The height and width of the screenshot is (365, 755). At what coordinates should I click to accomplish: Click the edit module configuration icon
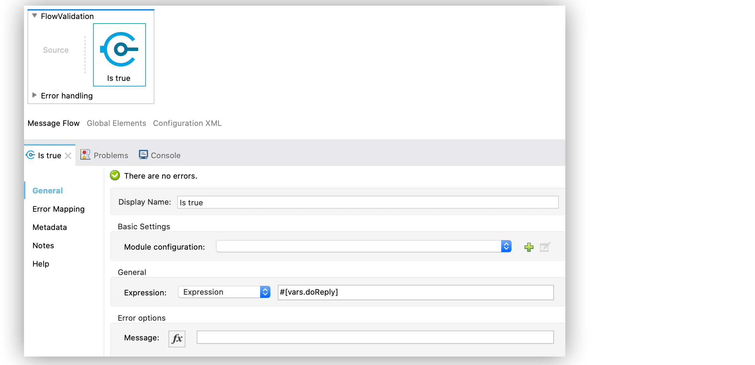tap(545, 247)
